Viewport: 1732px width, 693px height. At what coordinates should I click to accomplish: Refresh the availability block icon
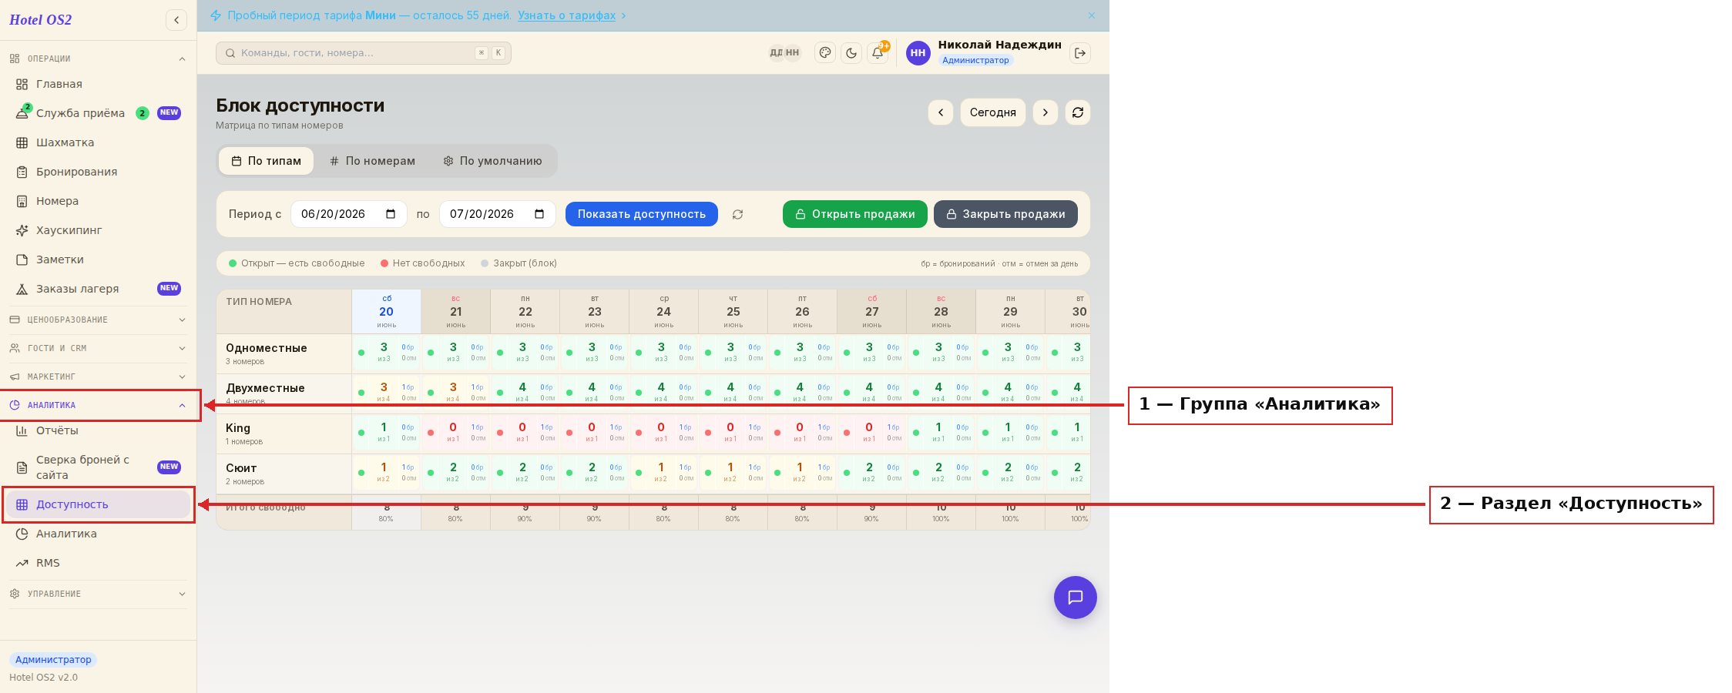coord(1078,112)
